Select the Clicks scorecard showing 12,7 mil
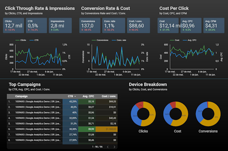This screenshot has height=151, width=228. click(x=13, y=25)
